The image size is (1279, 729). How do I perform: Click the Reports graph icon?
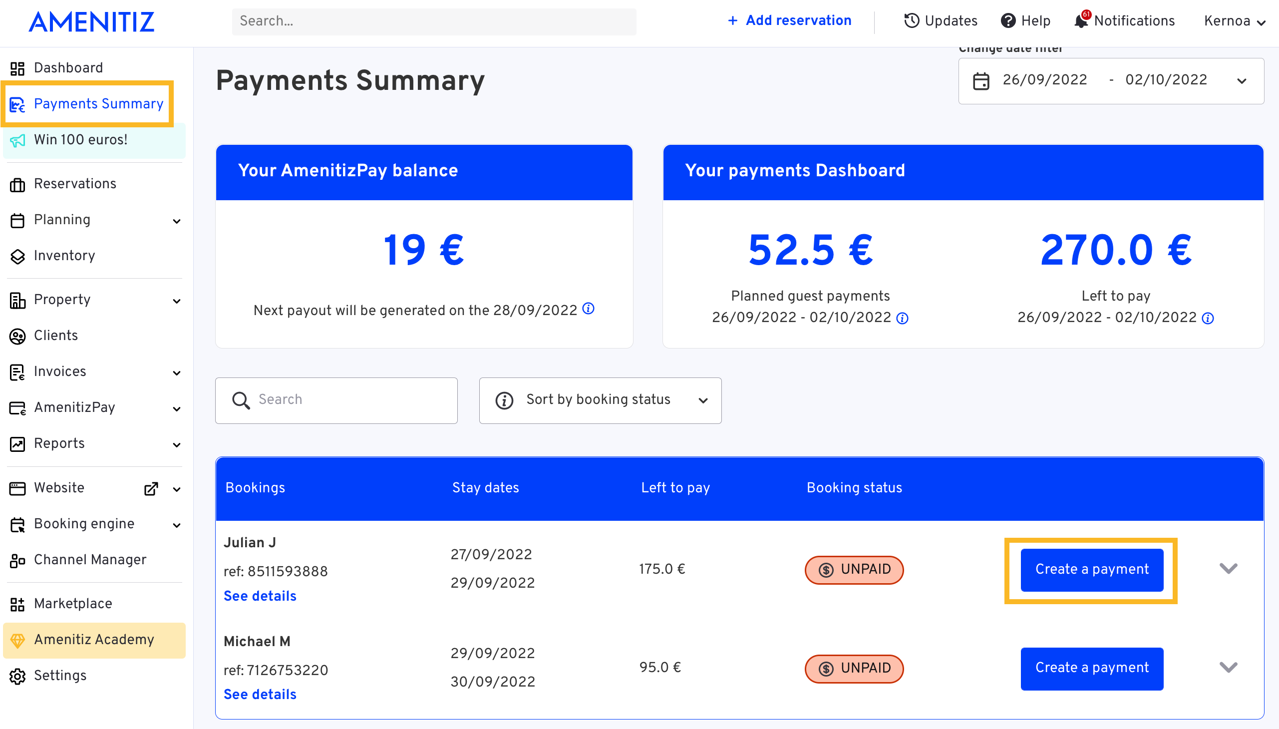[17, 444]
